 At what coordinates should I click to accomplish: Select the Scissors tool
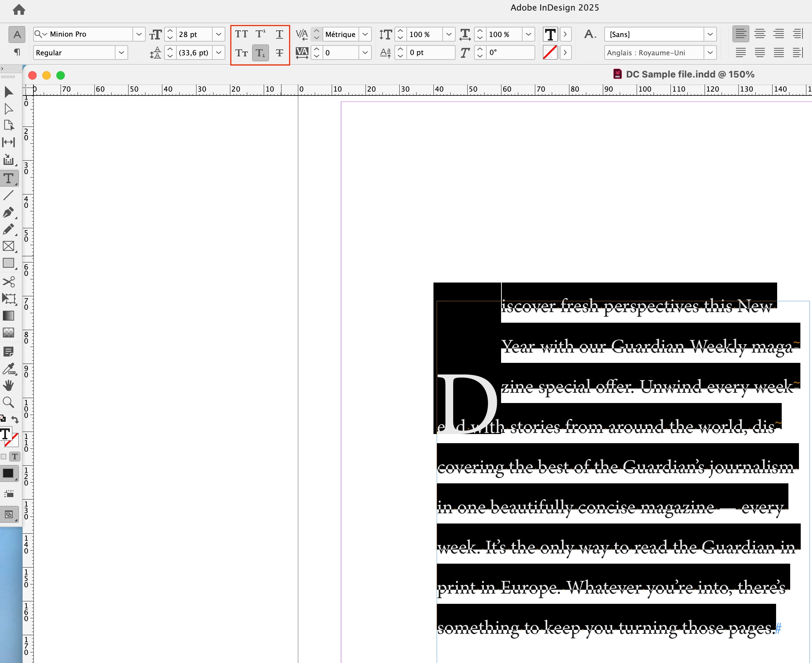click(8, 282)
